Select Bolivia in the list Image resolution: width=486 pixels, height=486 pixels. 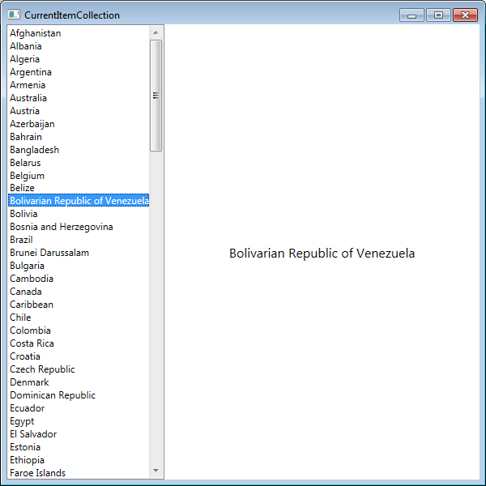click(x=79, y=214)
